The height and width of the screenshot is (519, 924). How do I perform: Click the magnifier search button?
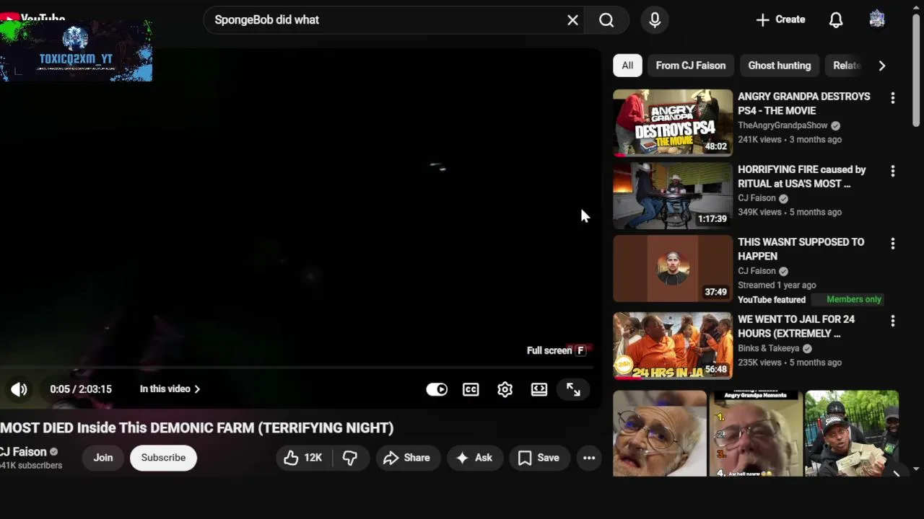point(606,20)
